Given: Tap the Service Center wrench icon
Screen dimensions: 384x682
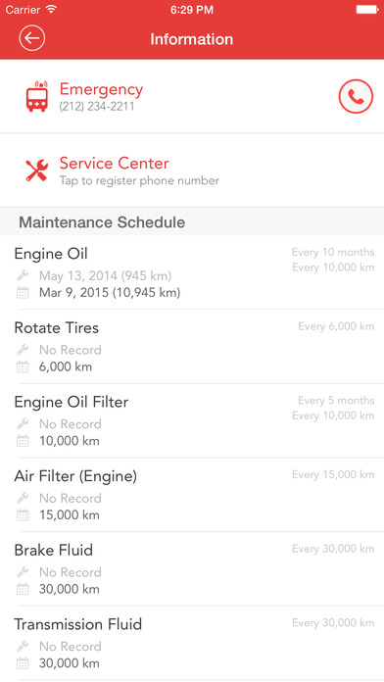Looking at the screenshot, I should tap(36, 170).
